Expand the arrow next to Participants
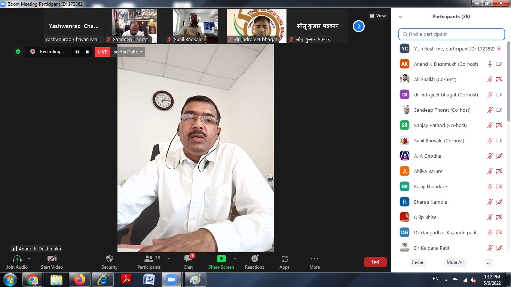Viewport: 511px width, 287px height. click(169, 259)
